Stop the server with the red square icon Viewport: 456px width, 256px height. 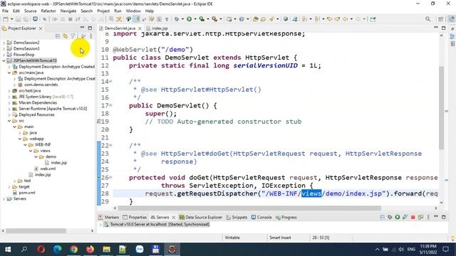413,217
